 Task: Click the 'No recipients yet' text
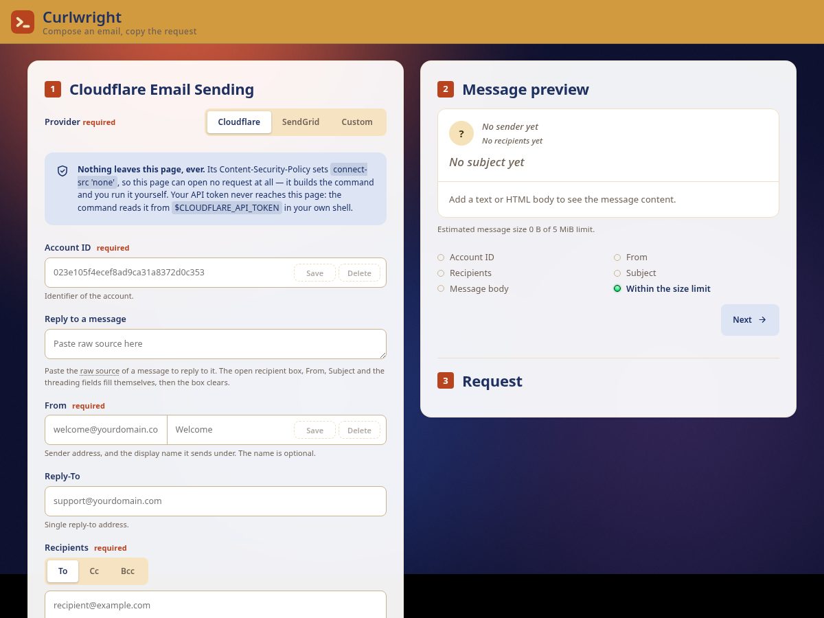pos(512,141)
